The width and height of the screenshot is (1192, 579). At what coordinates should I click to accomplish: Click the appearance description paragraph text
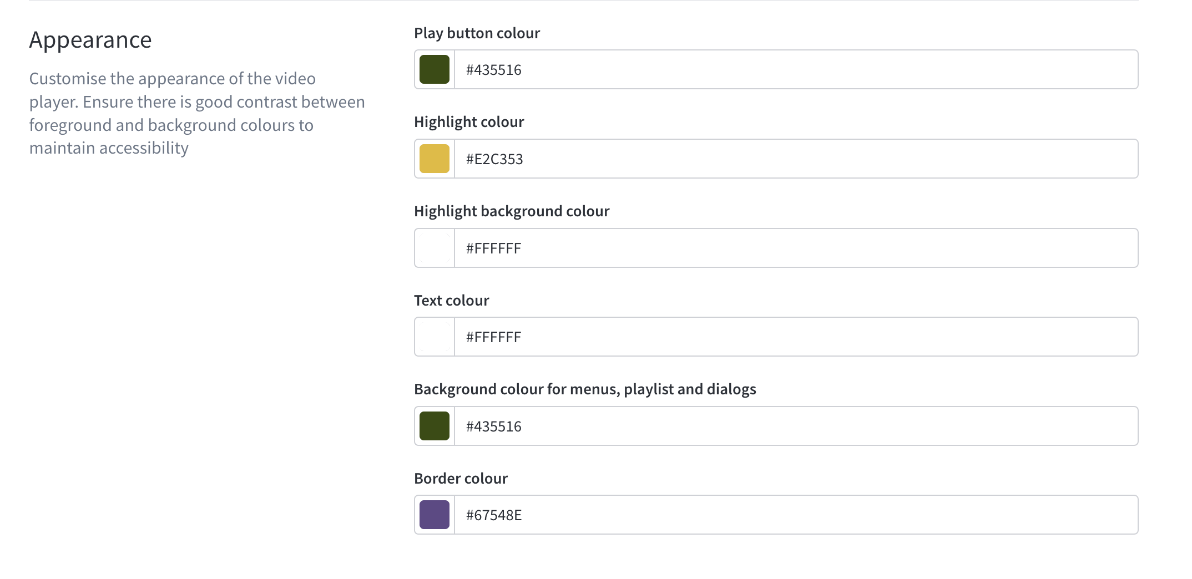click(x=197, y=113)
